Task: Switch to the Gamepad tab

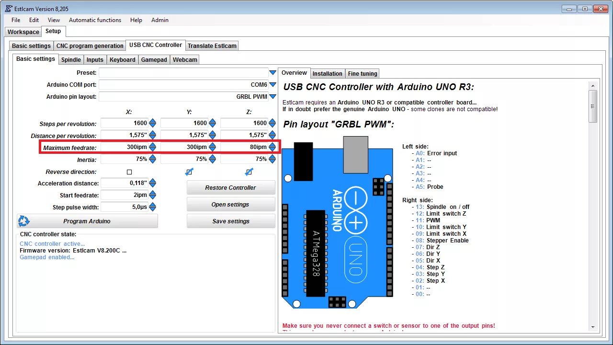Action: pyautogui.click(x=154, y=59)
